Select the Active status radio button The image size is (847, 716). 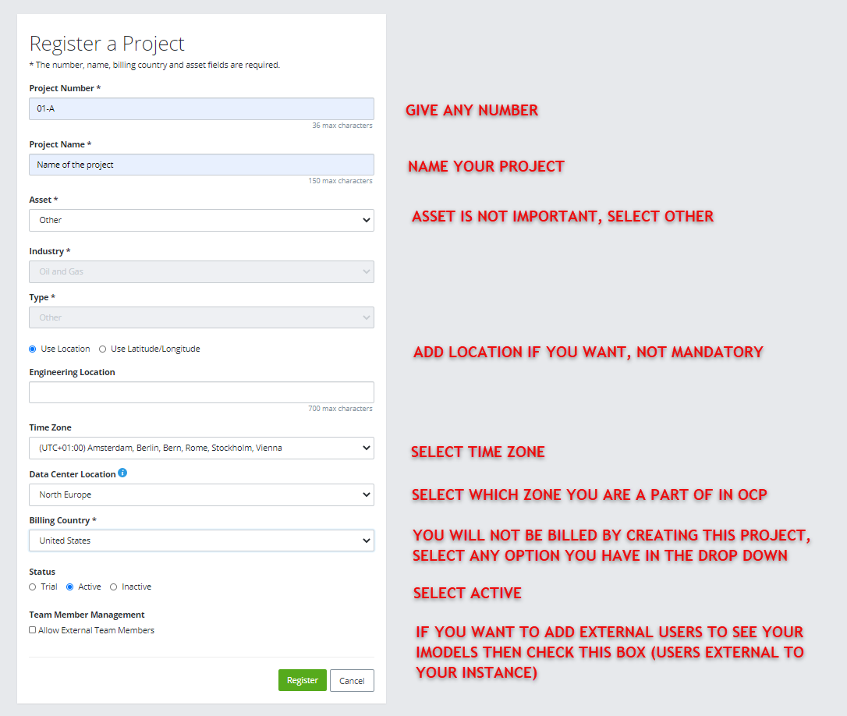[x=70, y=587]
